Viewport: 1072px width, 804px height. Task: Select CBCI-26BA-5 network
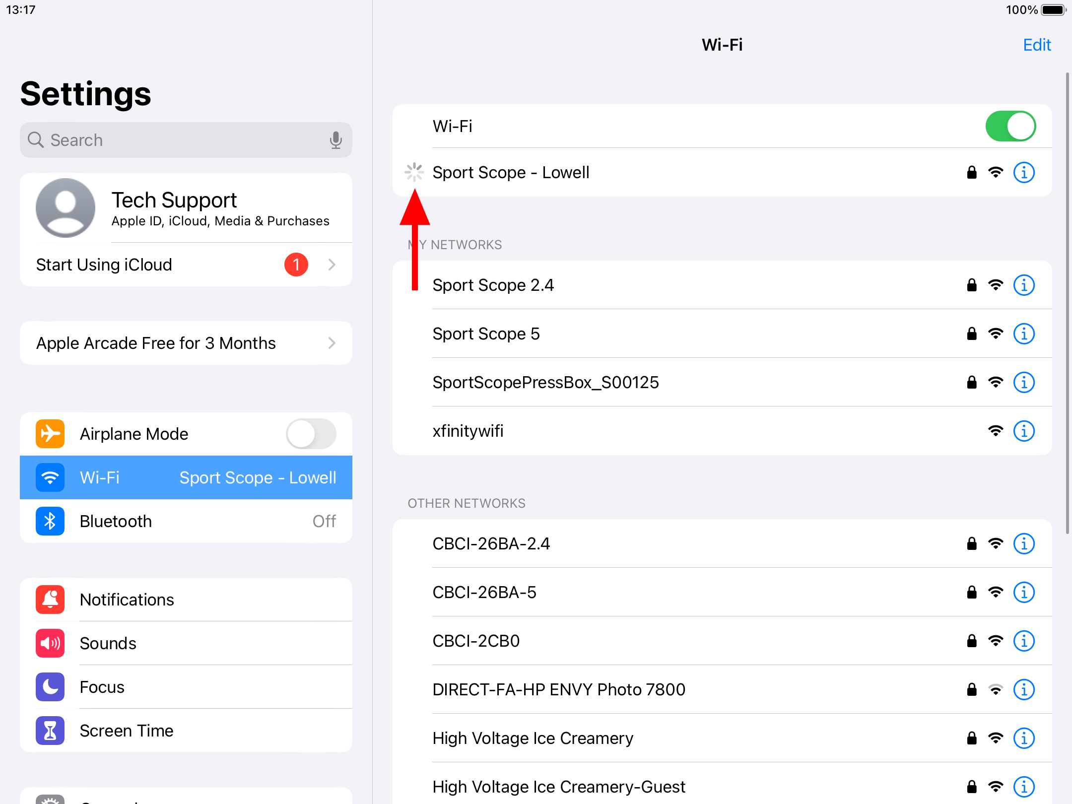722,593
